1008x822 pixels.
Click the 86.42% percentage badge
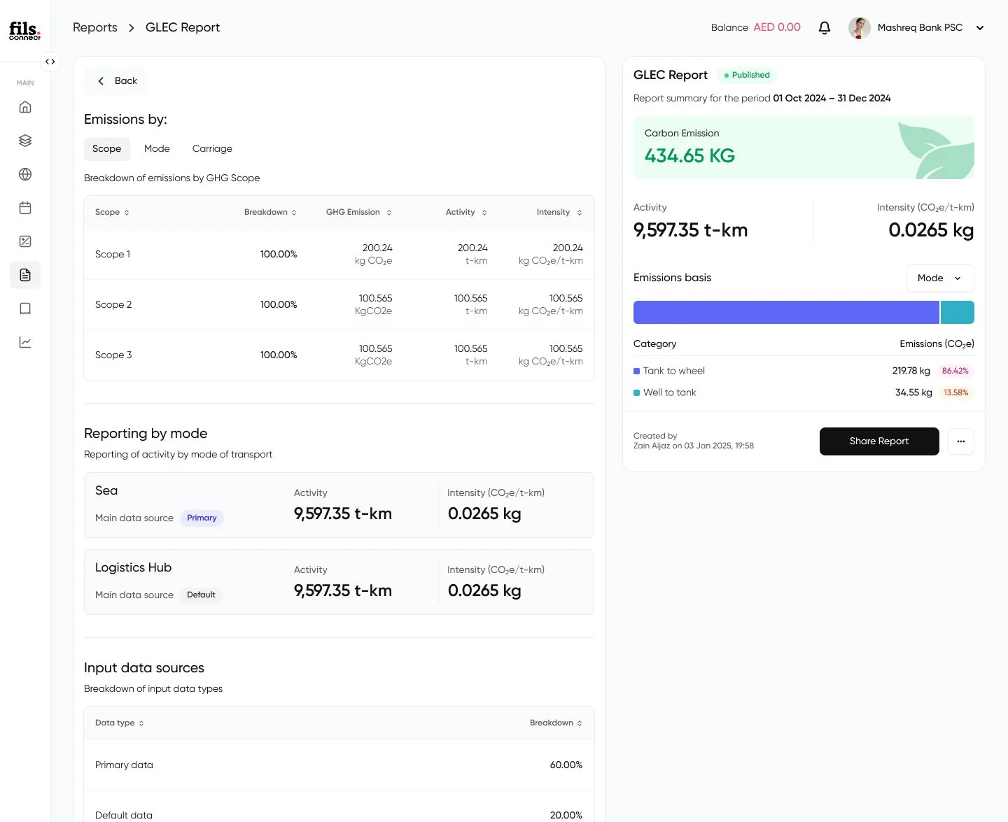pyautogui.click(x=955, y=371)
